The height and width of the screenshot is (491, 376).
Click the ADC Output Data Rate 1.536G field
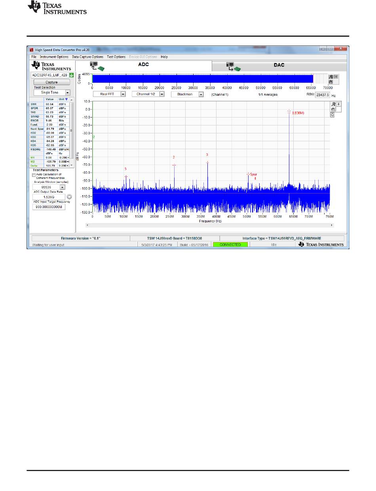coord(49,197)
